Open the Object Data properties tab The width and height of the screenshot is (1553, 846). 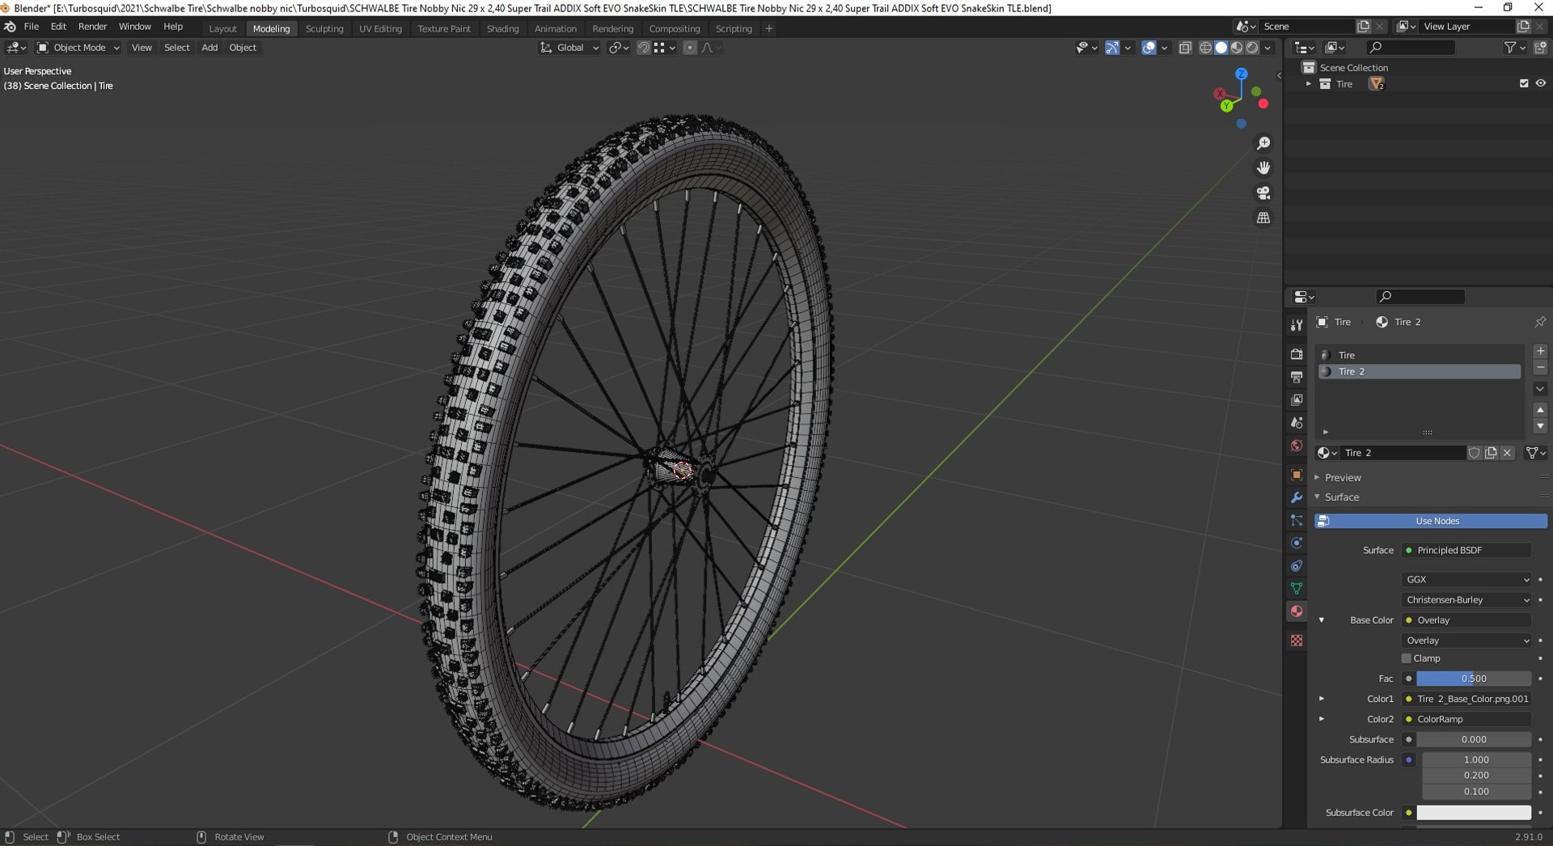click(x=1297, y=588)
